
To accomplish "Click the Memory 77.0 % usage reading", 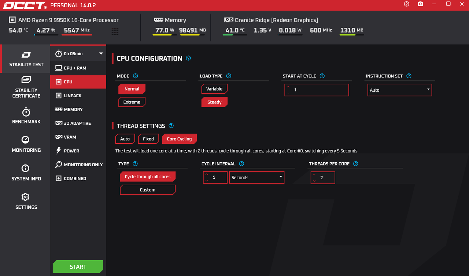I will pyautogui.click(x=165, y=30).
